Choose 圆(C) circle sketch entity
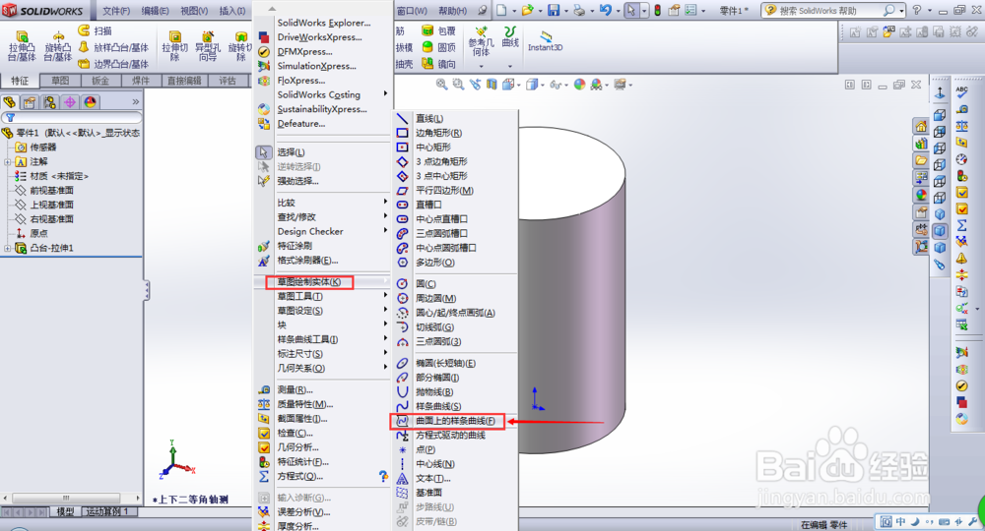 (x=426, y=284)
